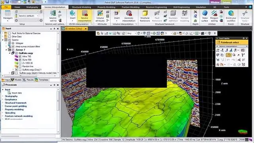254x143 pixels.
Task: Click the delete X tool in Tool Palette
Action: (239, 55)
